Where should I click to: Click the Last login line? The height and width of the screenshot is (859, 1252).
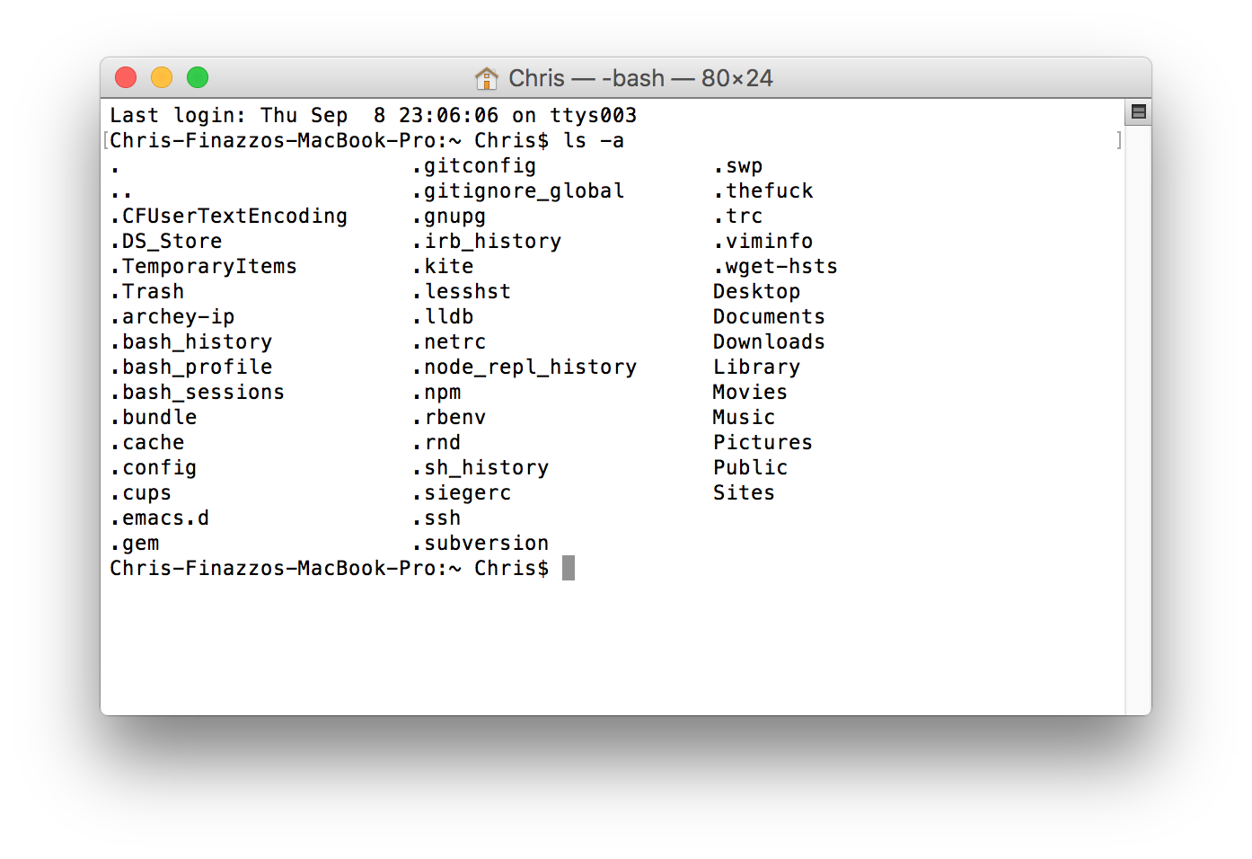click(374, 115)
